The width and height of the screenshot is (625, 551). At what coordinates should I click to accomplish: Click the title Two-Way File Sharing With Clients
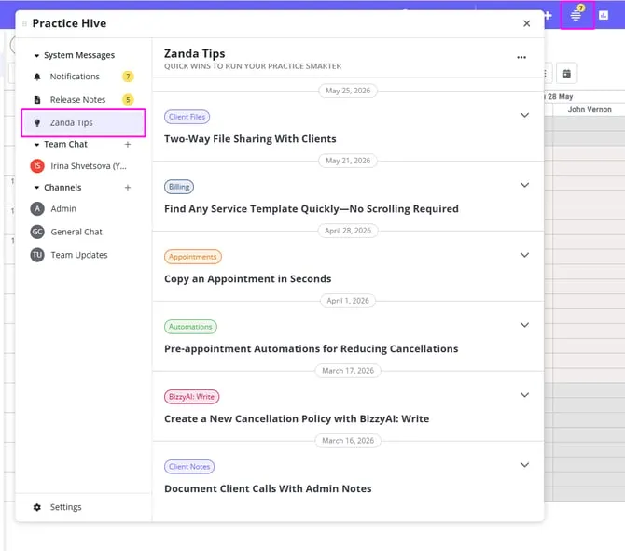[x=250, y=139]
